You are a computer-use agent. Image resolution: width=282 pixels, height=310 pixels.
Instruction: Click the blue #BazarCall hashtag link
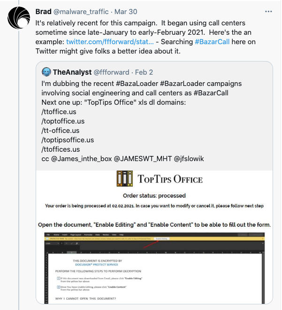pyautogui.click(x=212, y=42)
